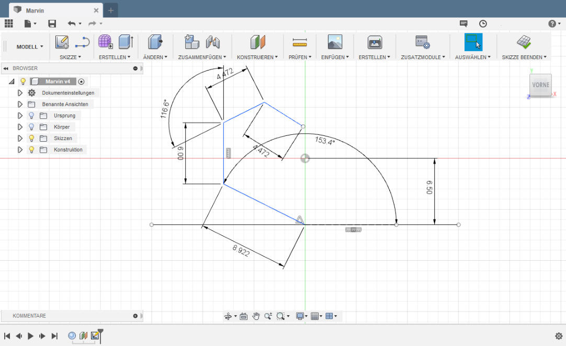The height and width of the screenshot is (346, 566).
Task: Click the Select window tool icon
Action: (473, 42)
